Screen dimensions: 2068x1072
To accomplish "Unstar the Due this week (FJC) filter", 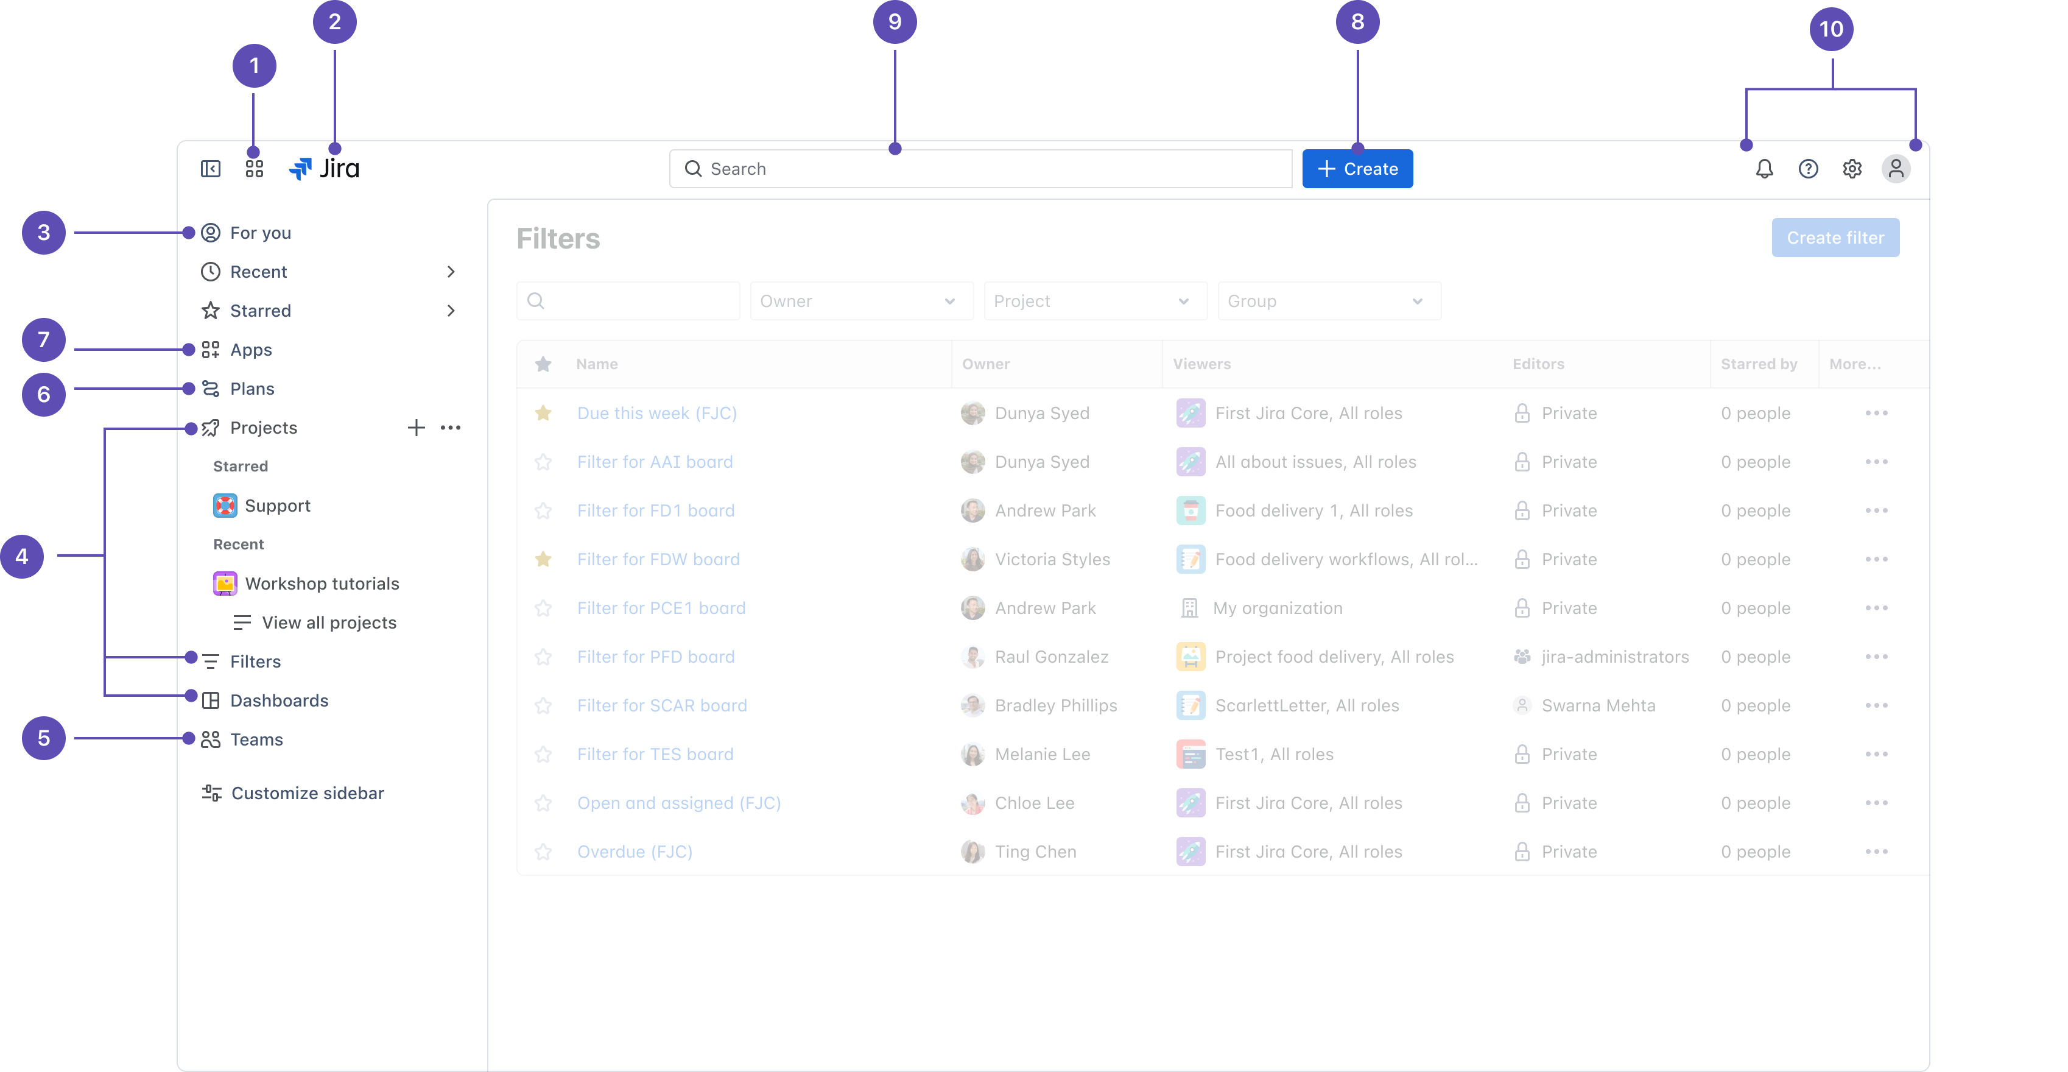I will 544,414.
